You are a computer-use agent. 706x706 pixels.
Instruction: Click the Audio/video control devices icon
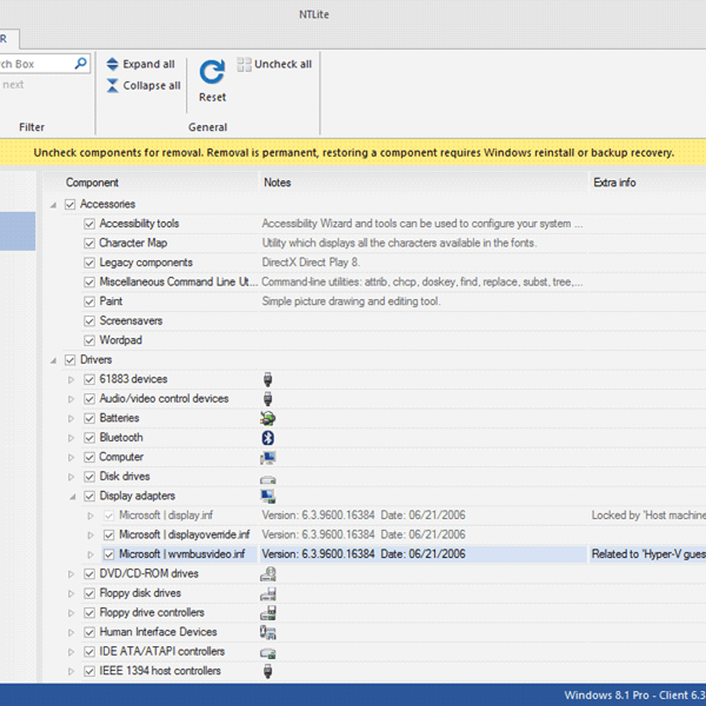268,399
